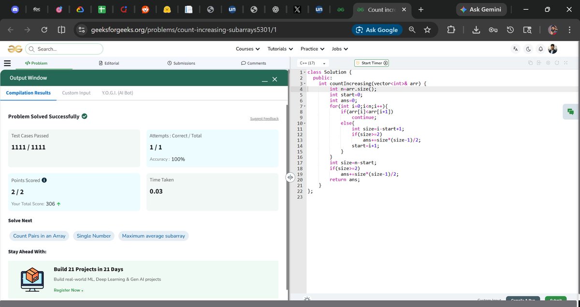Copy code using editor copy icon
Viewport: 580px width, 307px height.
coord(530,63)
